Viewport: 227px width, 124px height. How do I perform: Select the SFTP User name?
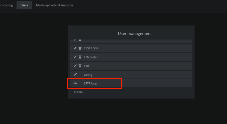pyautogui.click(x=90, y=83)
